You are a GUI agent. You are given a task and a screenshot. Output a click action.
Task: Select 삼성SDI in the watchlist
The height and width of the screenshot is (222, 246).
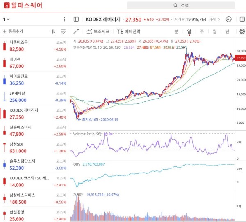(35, 148)
